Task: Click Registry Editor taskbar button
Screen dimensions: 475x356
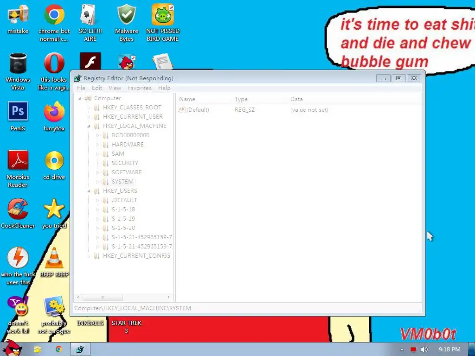Action: click(80, 350)
